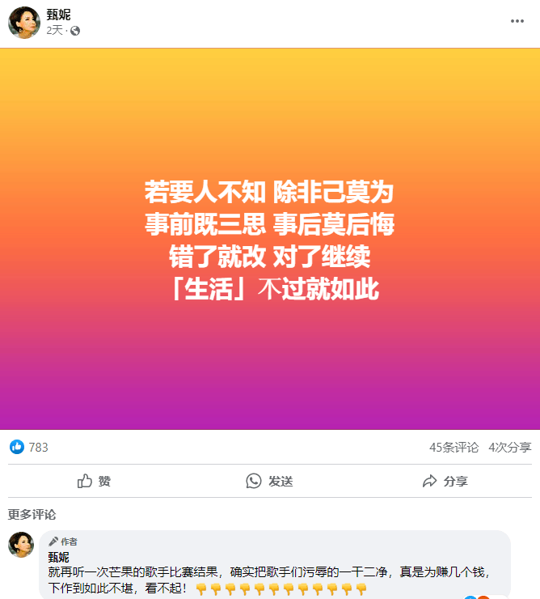Click the 2天 post timestamp
The image size is (540, 599).
click(54, 30)
